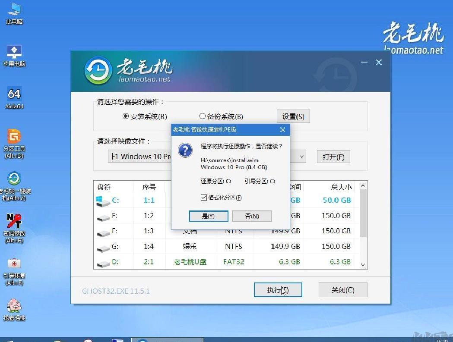The image size is (453, 342).
Task: Click the drive icon in the E: row
Action: coord(103,218)
